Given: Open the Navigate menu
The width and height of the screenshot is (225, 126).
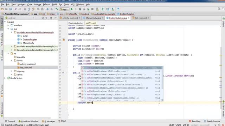Looking at the screenshot, I should coord(21,5).
